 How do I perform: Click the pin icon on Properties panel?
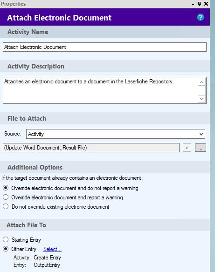point(199,4)
